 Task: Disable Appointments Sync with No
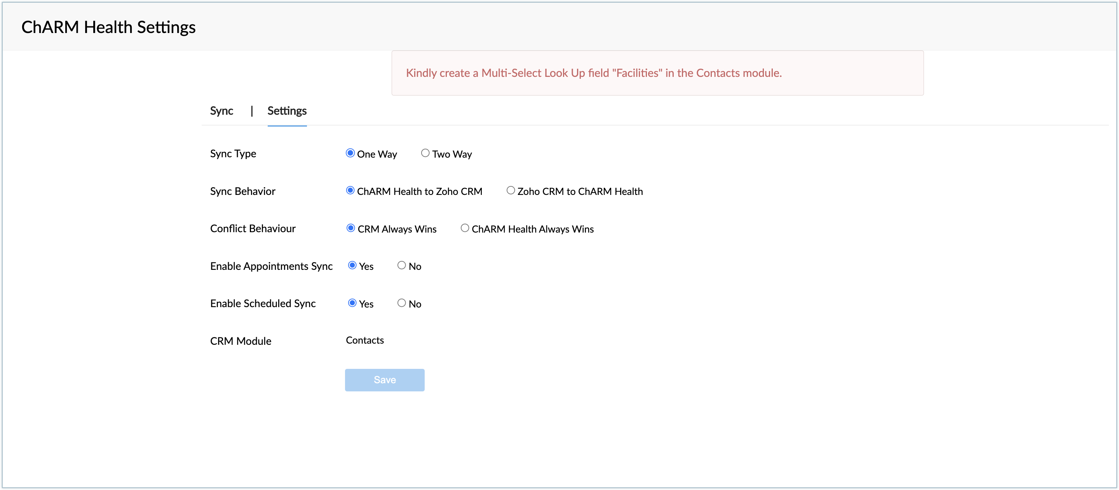[401, 266]
